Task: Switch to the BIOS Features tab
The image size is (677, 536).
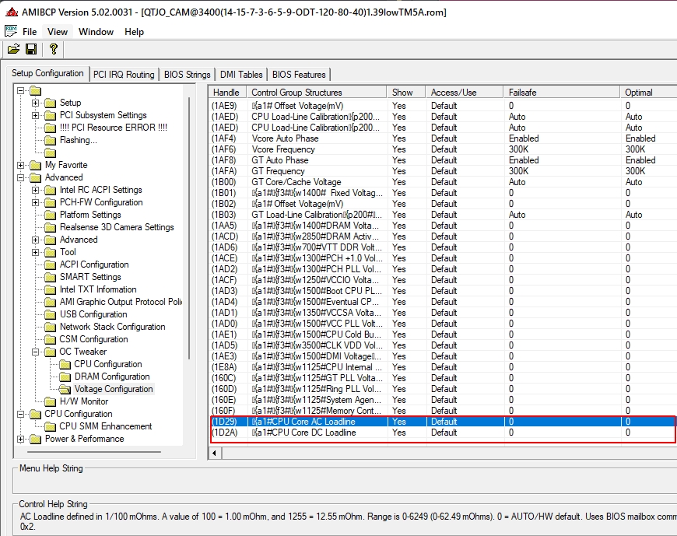Action: coord(299,75)
